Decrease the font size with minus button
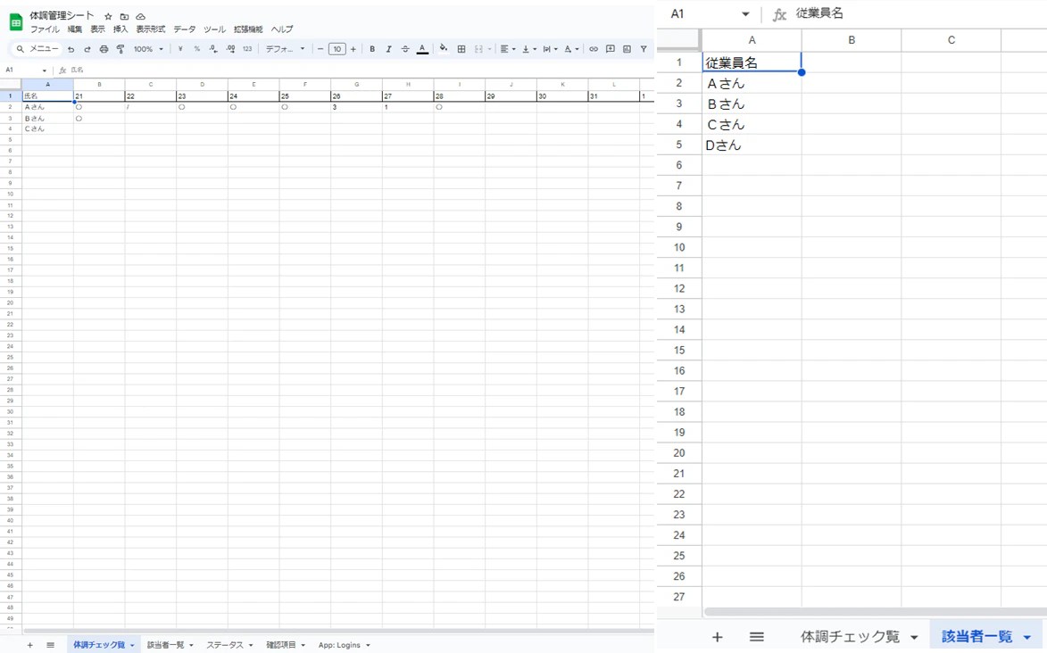This screenshot has height=653, width=1047. [320, 49]
